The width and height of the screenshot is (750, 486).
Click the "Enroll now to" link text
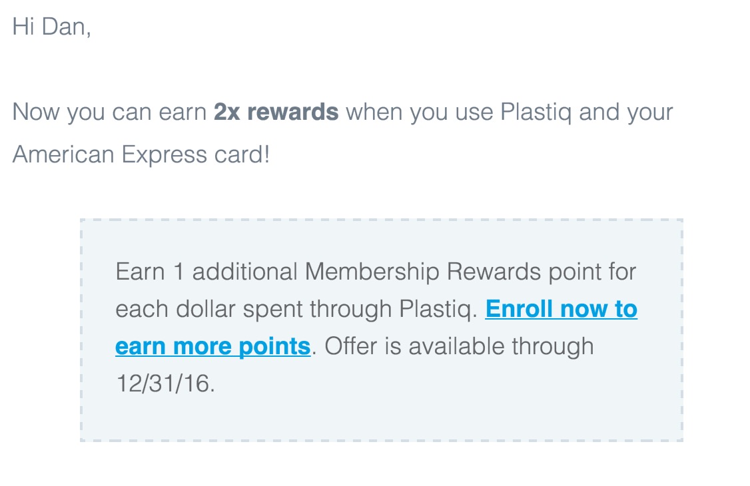pyautogui.click(x=561, y=310)
